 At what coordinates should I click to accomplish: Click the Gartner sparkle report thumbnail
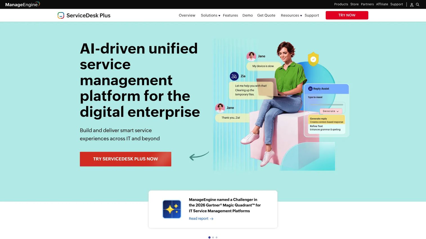[172, 209]
